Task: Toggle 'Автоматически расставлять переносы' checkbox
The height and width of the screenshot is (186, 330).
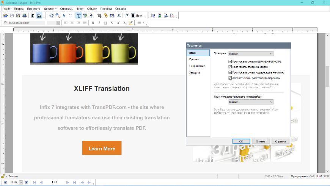Action: click(230, 78)
